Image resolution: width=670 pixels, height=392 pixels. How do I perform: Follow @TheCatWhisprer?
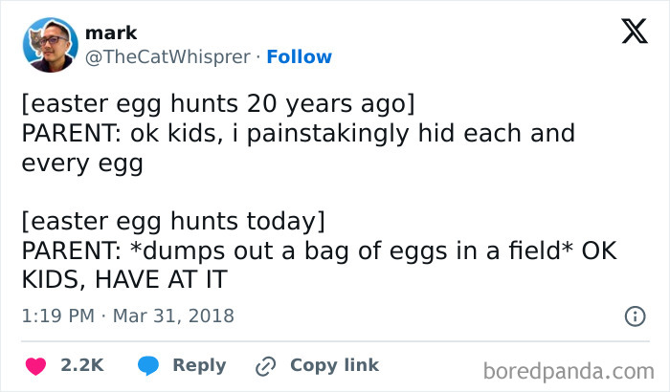[x=299, y=56]
